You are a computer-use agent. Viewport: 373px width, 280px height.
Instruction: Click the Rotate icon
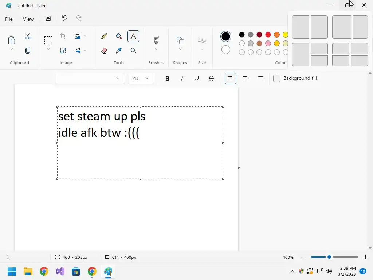(x=77, y=36)
